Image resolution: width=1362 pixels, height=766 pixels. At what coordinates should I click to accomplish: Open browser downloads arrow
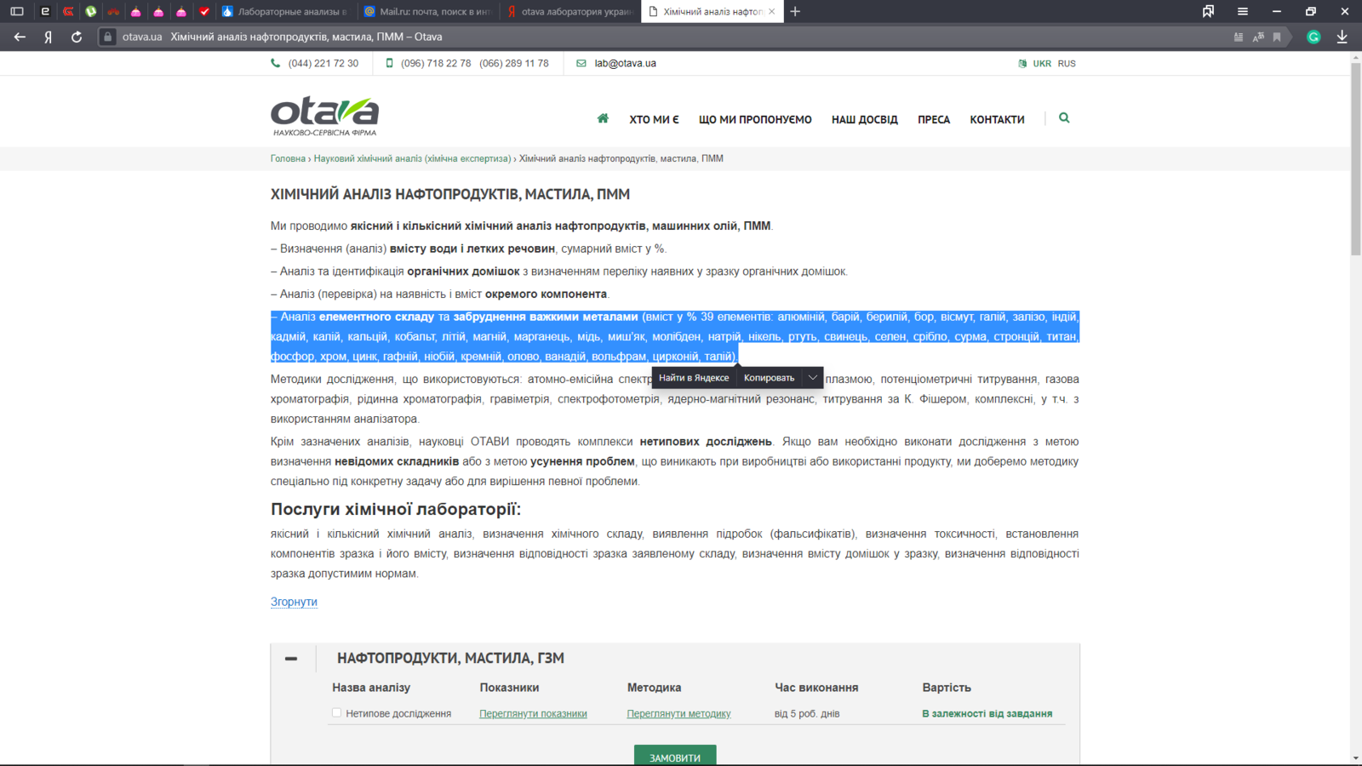(x=1342, y=37)
